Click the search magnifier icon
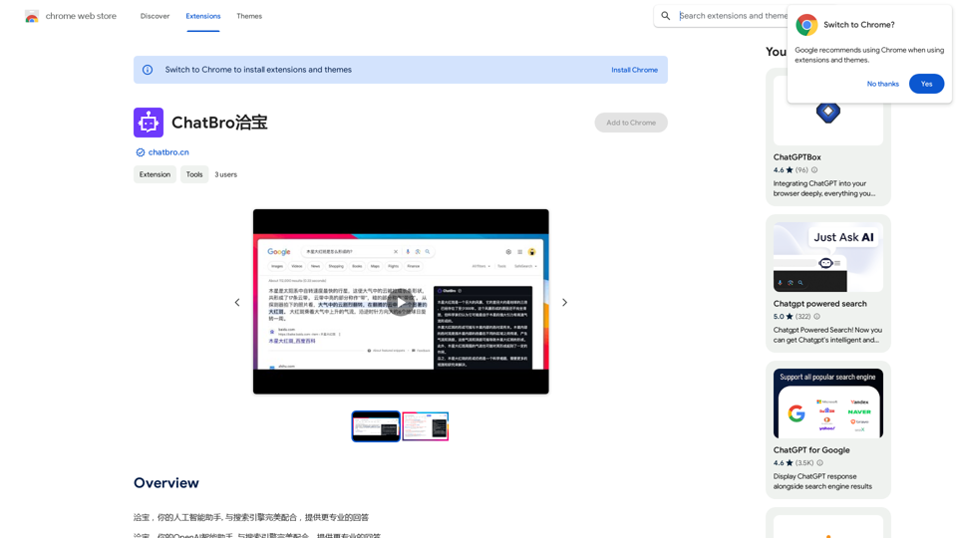 pos(665,16)
